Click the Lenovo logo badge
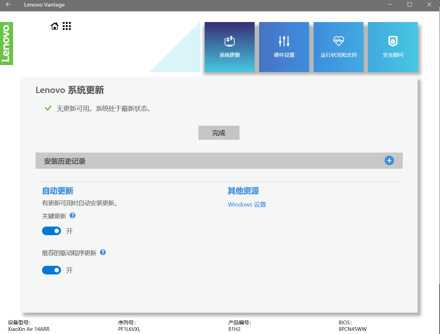Image resolution: width=440 pixels, height=334 pixels. click(7, 43)
